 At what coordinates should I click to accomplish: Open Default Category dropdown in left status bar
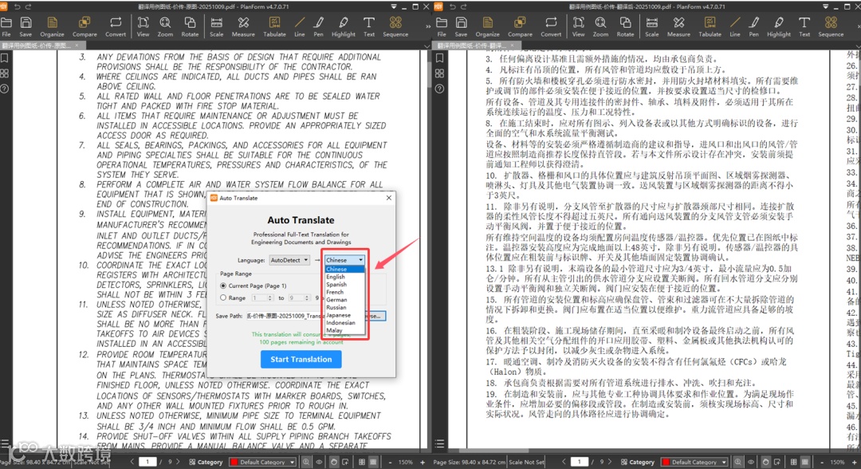click(x=263, y=462)
